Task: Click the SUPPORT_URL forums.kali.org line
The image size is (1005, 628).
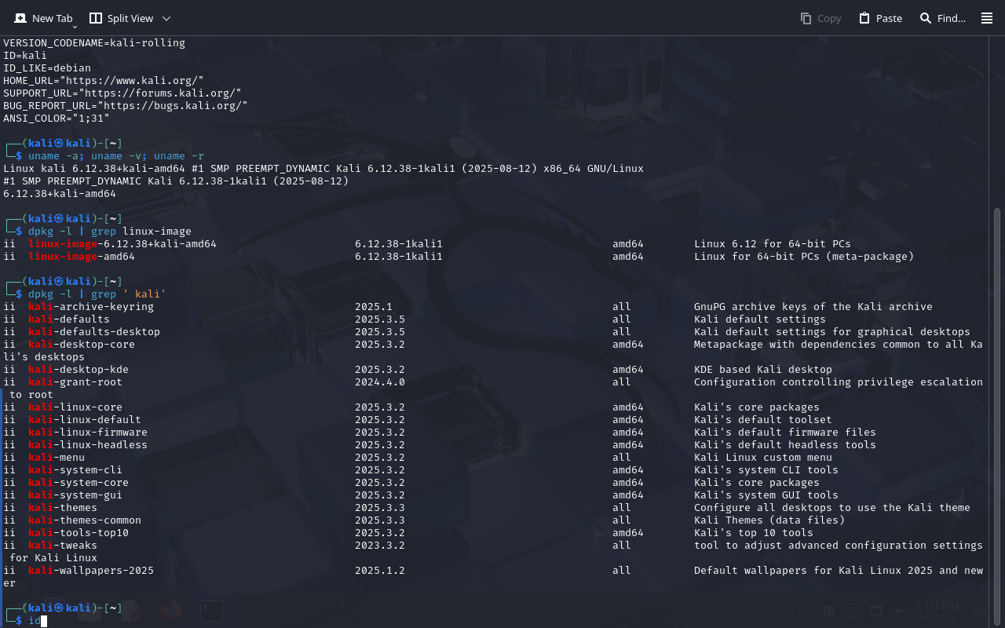Action: (x=122, y=93)
